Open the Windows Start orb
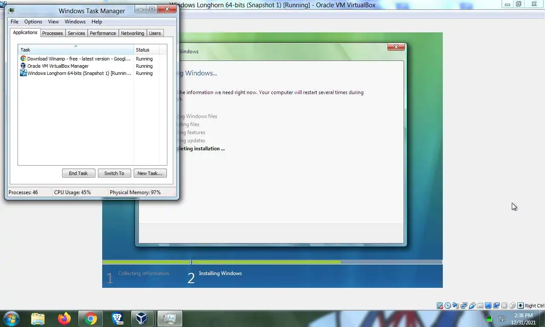Image resolution: width=545 pixels, height=327 pixels. 11,318
